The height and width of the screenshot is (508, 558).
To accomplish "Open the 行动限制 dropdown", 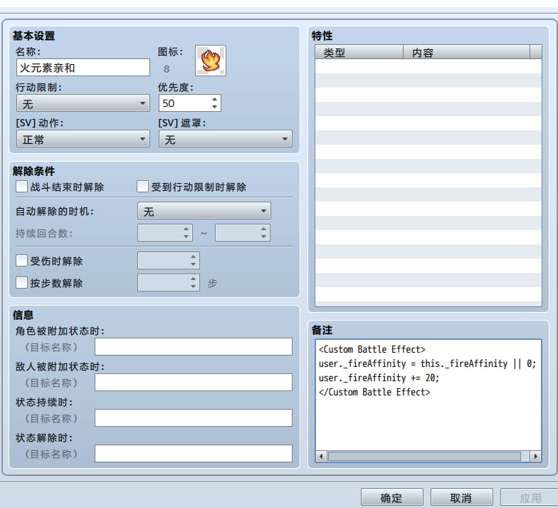I will (x=83, y=103).
